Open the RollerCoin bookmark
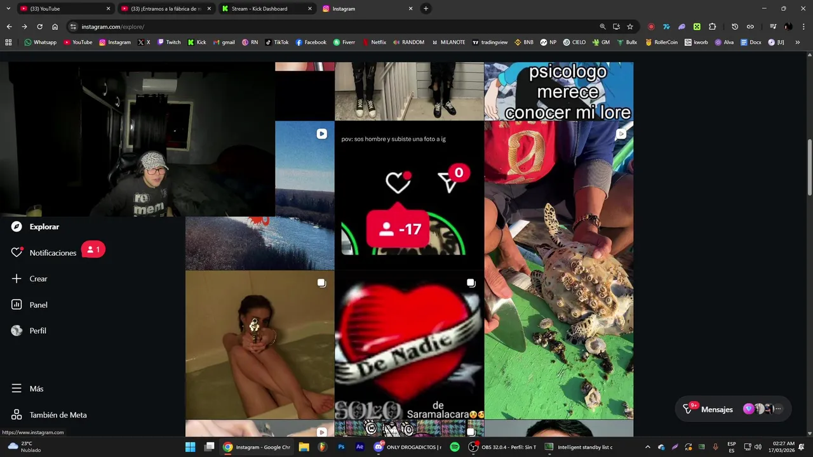This screenshot has width=813, height=457. [x=661, y=43]
